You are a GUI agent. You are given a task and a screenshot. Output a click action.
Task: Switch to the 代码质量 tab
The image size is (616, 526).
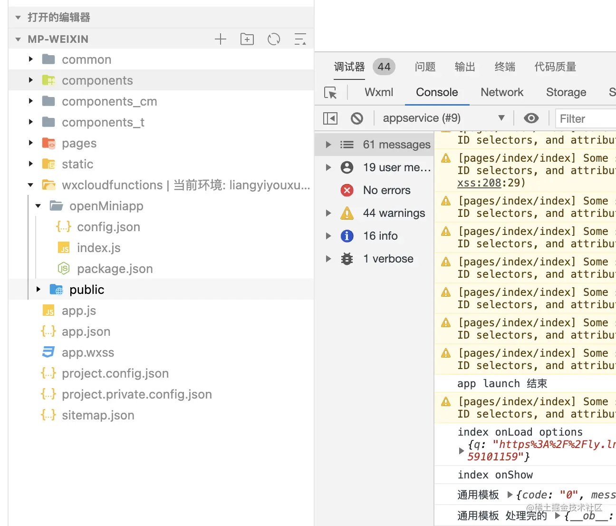(x=555, y=67)
